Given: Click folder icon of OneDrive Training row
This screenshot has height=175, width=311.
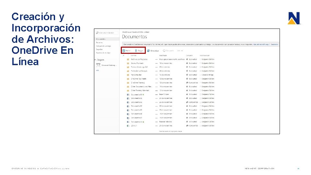Looking at the screenshot, I should pos(128,83).
